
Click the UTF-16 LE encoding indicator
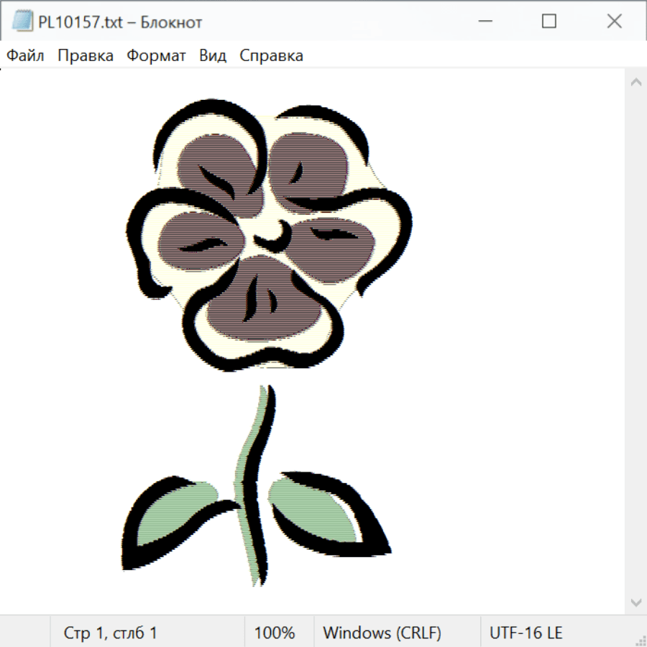(x=526, y=633)
